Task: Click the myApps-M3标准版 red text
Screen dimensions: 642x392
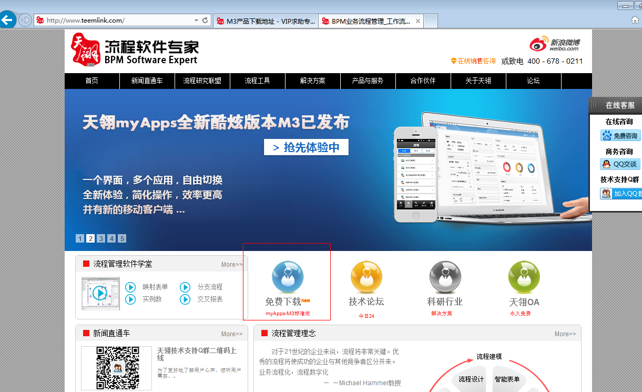Action: coord(288,314)
